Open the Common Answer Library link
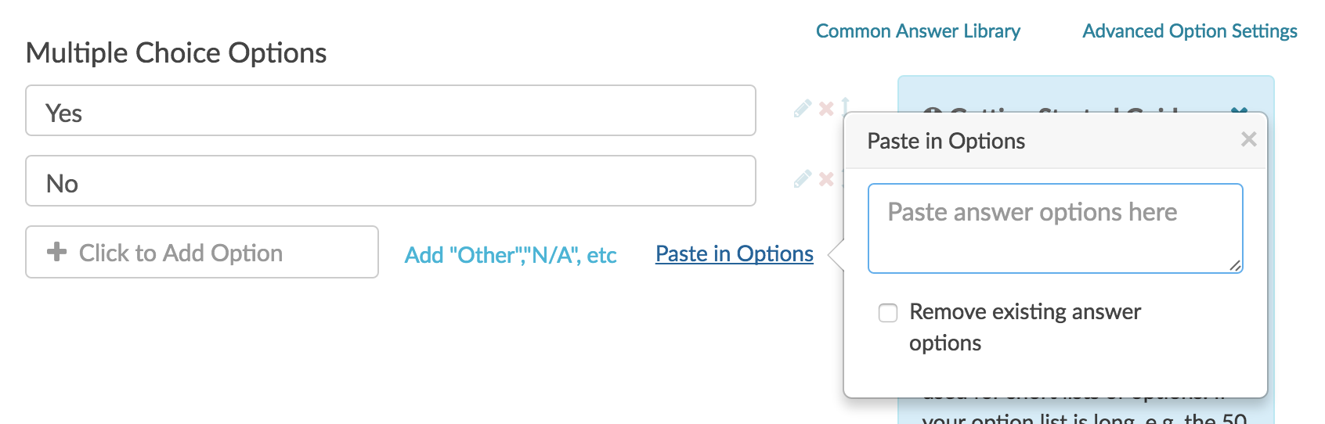This screenshot has width=1325, height=424. click(x=918, y=31)
